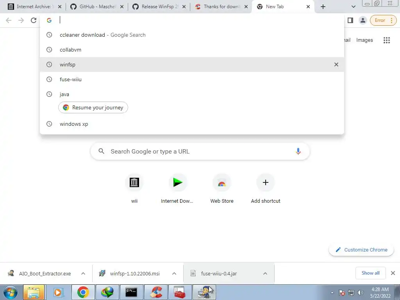This screenshot has width=400, height=300.
Task: Open downloaded winfsp-1.10.22006.msi
Action: (130, 273)
